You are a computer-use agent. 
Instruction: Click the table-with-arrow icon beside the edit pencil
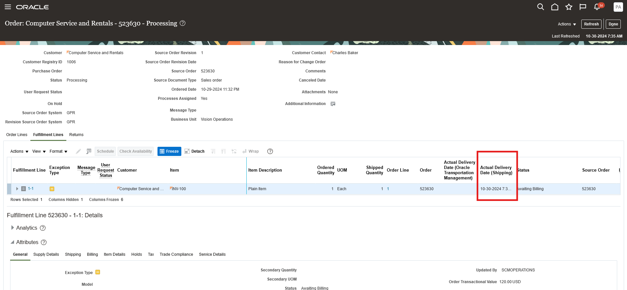click(x=89, y=151)
